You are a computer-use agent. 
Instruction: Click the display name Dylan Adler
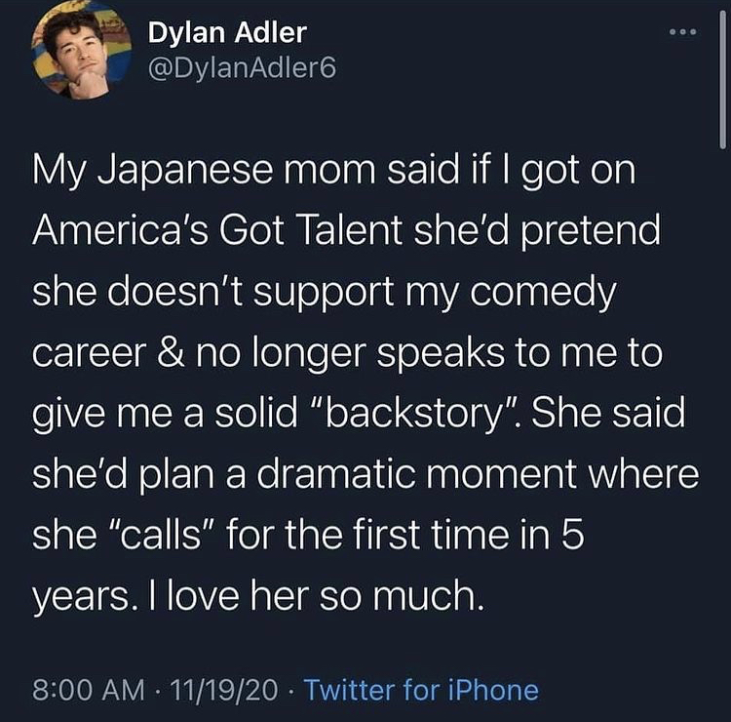tap(227, 33)
